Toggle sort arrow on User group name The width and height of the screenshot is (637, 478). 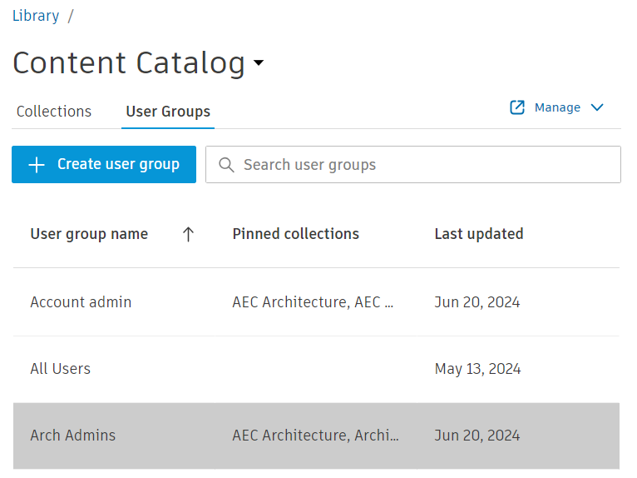pos(188,235)
